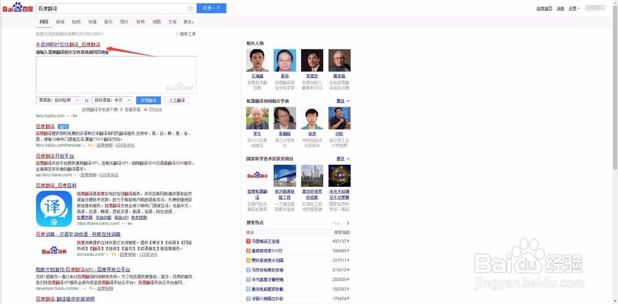Click inside the translation text area

(x=116, y=75)
